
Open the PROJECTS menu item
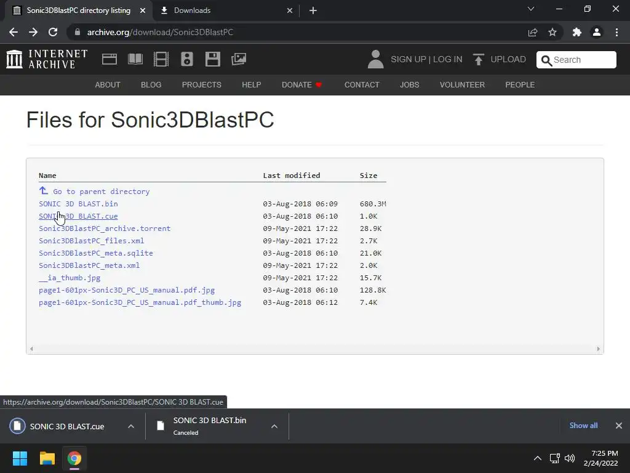(x=202, y=85)
